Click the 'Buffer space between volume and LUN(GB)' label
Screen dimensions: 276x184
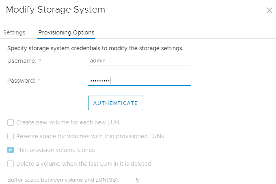tap(63, 180)
